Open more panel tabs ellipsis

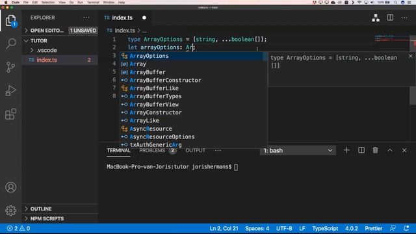click(x=218, y=150)
